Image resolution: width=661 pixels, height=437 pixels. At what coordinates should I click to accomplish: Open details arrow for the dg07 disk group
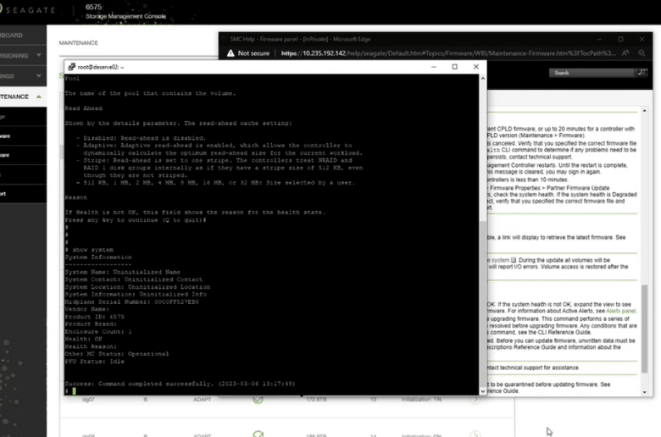point(475,399)
